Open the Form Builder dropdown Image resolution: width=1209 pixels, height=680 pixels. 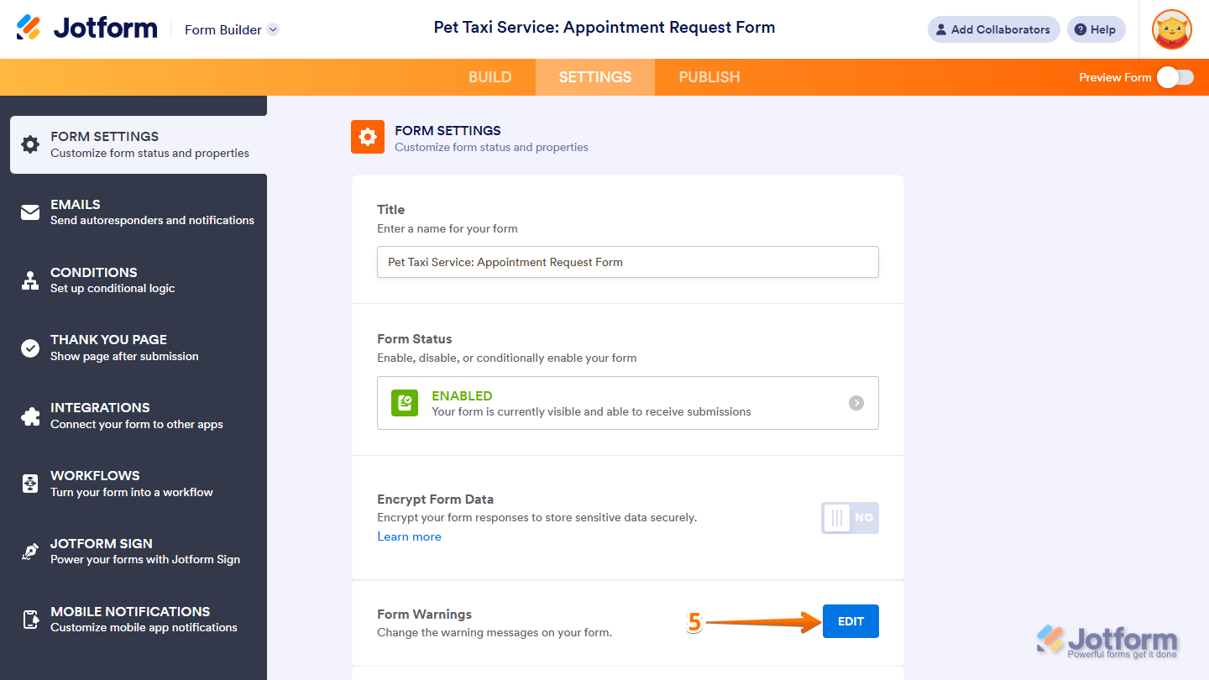(x=273, y=29)
